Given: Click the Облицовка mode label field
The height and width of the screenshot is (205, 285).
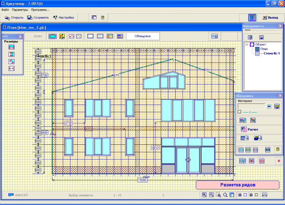Looking at the screenshot, I should [x=142, y=36].
